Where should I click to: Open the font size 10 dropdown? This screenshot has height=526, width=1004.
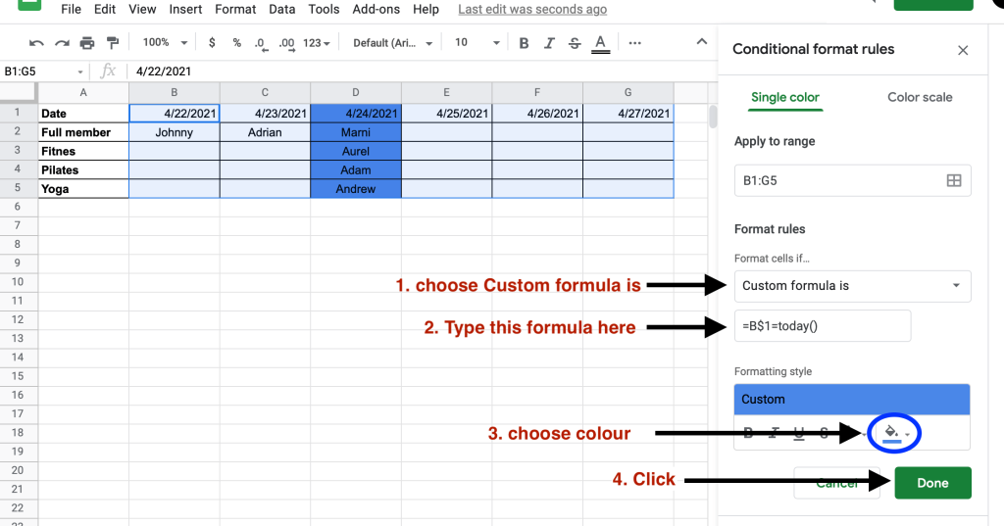477,42
